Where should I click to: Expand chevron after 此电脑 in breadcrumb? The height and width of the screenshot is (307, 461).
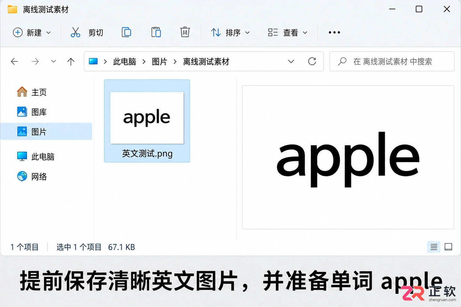(x=144, y=61)
